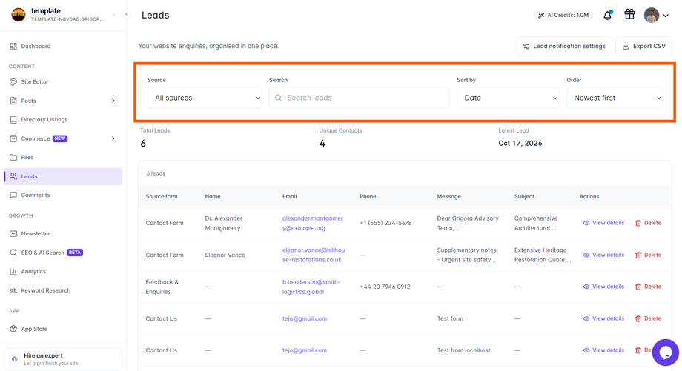682x371 pixels.
Task: Click the template site logo
Action: coord(19,15)
